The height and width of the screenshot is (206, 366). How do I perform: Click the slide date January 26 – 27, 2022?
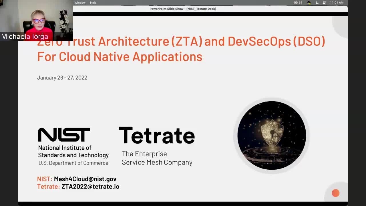(x=62, y=78)
